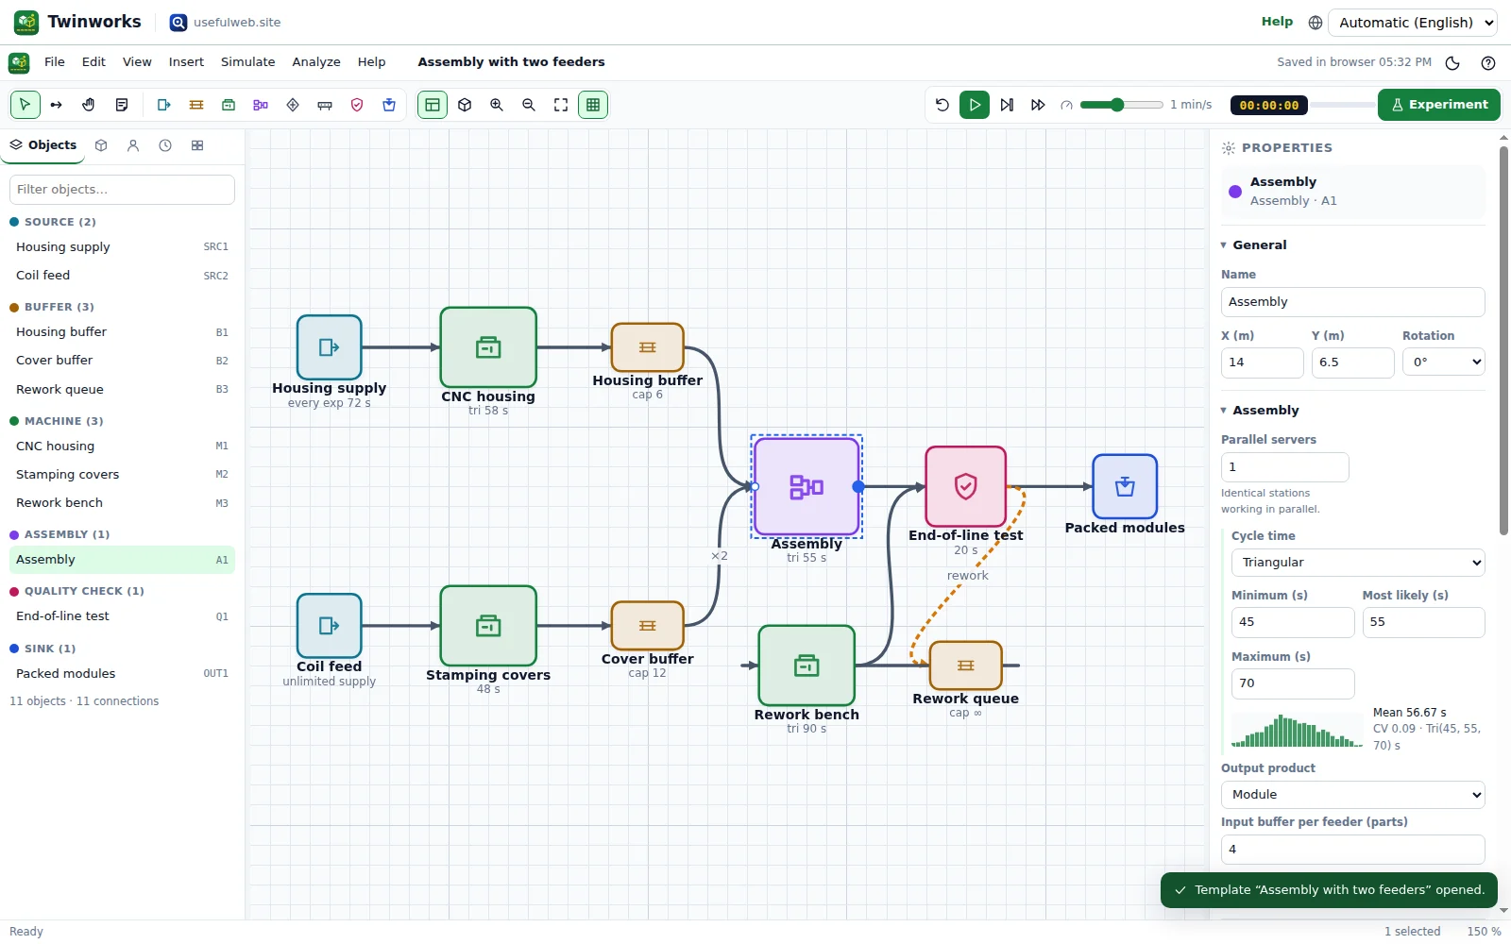Fit the model to screen
The width and height of the screenshot is (1511, 944).
click(561, 105)
